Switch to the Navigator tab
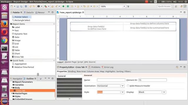The image size is (188, 105). click(16, 78)
